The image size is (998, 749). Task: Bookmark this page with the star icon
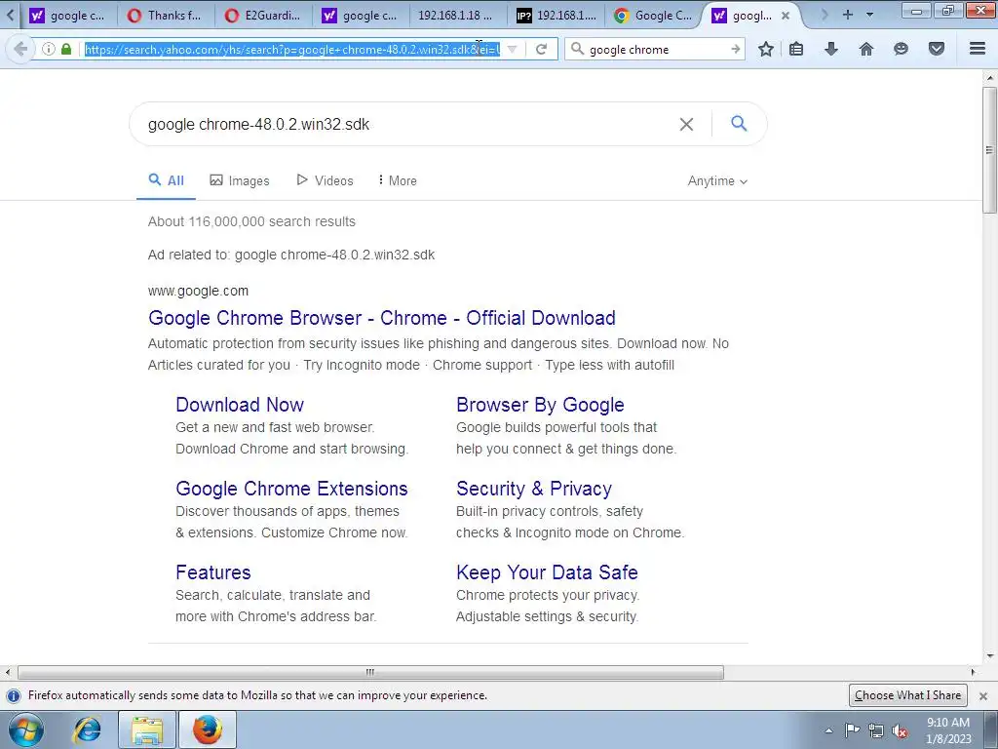tap(766, 49)
